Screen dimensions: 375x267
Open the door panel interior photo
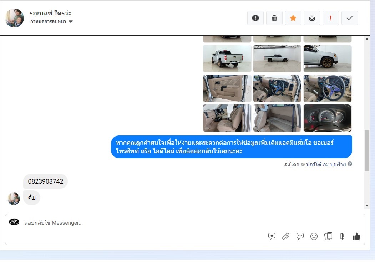[227, 88]
